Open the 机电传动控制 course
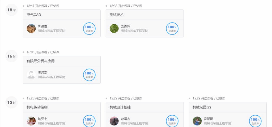This screenshot has width=272, height=127. coord(37,107)
